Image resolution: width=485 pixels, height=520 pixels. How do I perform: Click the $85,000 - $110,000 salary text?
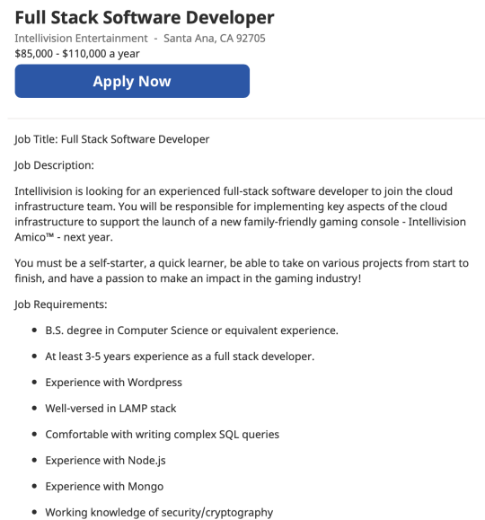click(77, 54)
